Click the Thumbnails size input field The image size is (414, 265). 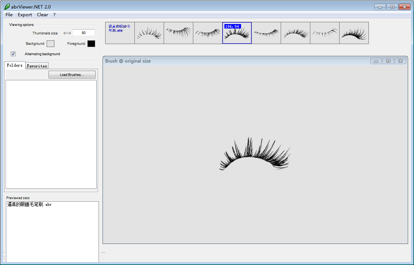[x=84, y=33]
